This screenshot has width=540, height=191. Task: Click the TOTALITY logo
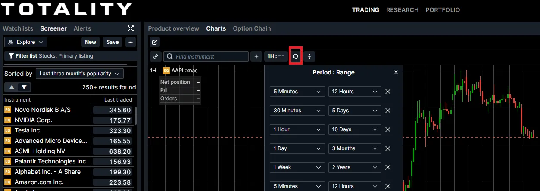66,9
